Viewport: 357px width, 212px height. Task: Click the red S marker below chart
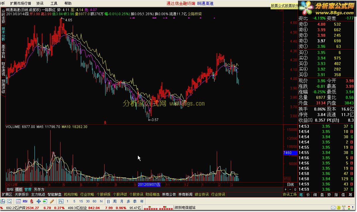click(105, 122)
